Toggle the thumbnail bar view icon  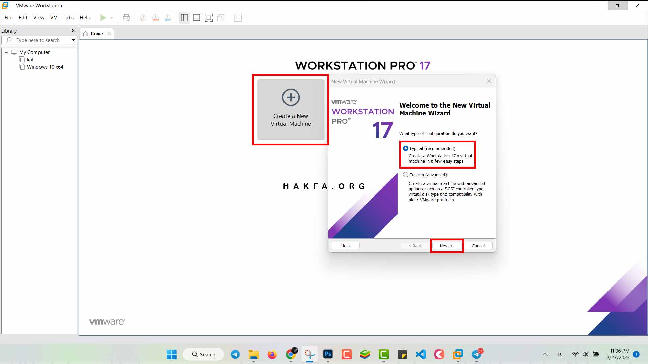click(x=196, y=18)
